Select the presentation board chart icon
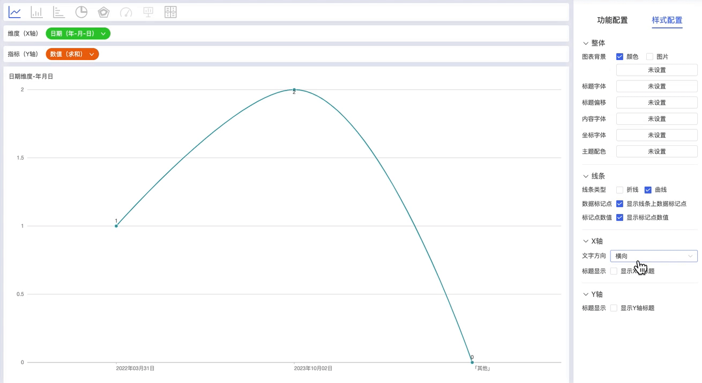Viewport: 702px width, 383px height. pos(148,12)
